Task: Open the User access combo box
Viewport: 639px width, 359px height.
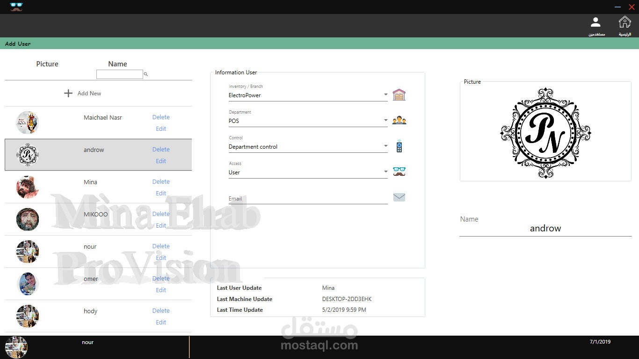Action: [308, 172]
